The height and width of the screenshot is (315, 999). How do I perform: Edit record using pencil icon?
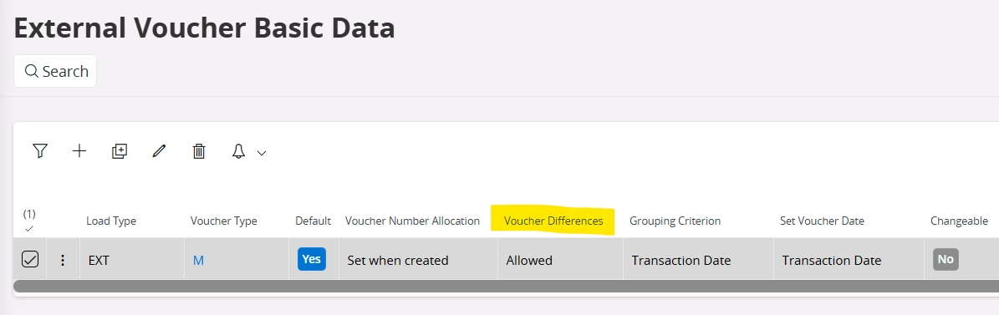click(160, 151)
